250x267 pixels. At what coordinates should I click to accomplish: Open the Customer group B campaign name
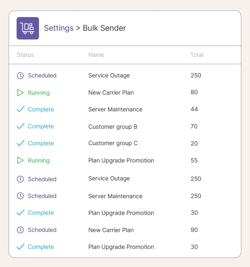click(x=113, y=127)
